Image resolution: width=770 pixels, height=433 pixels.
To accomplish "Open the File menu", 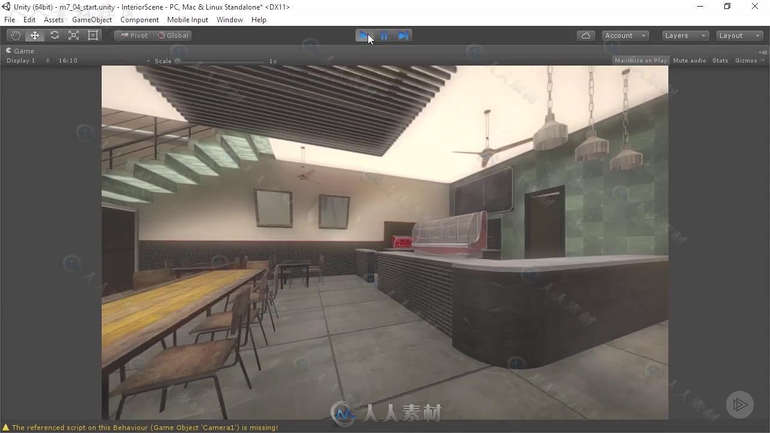I will (10, 20).
